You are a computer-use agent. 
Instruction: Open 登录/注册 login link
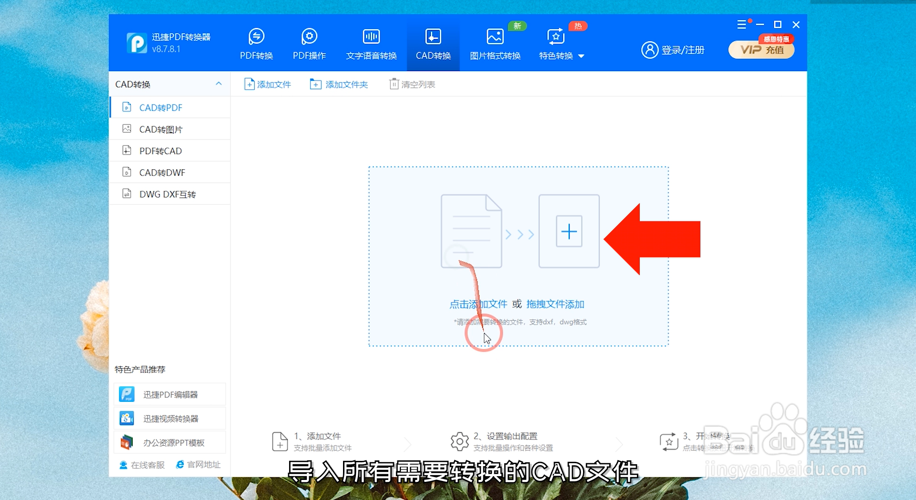683,50
